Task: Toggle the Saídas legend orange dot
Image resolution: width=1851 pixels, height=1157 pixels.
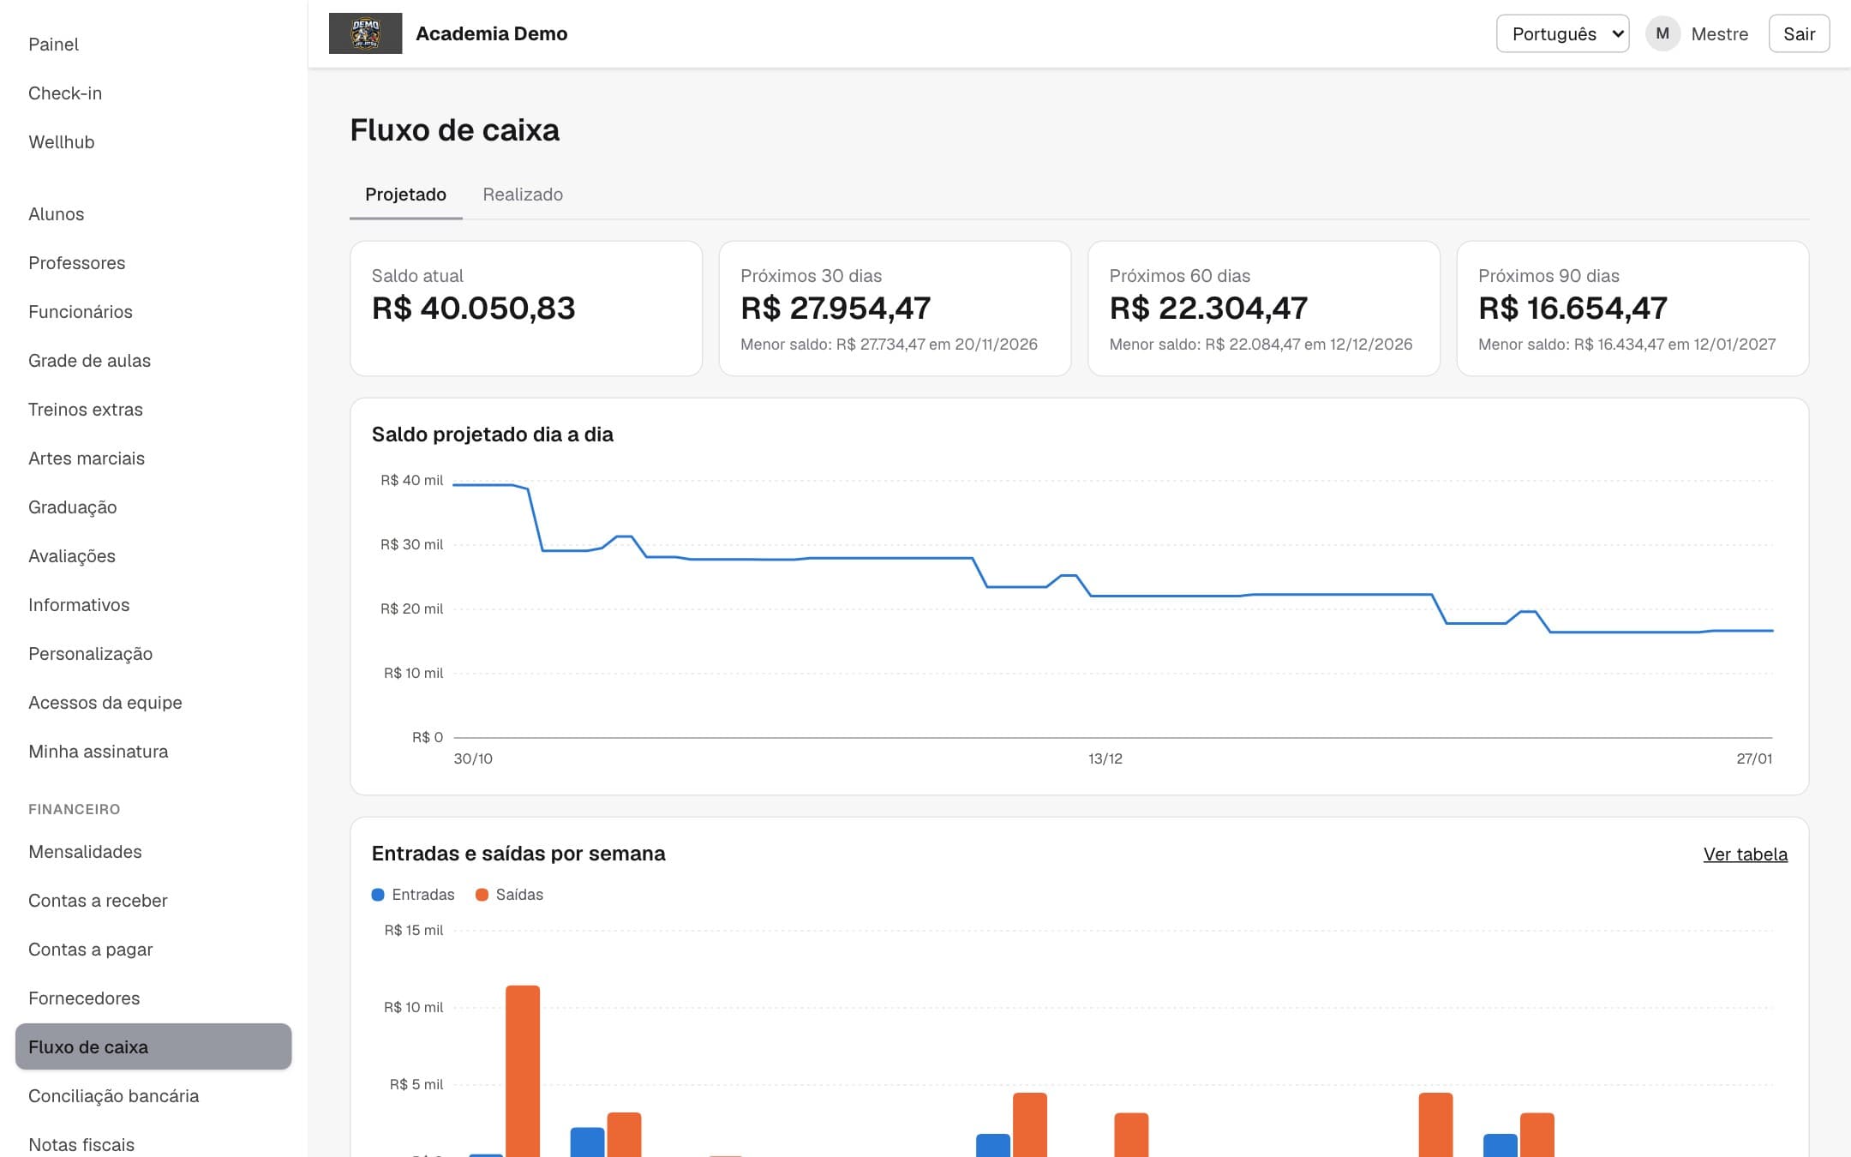Action: pyautogui.click(x=482, y=895)
